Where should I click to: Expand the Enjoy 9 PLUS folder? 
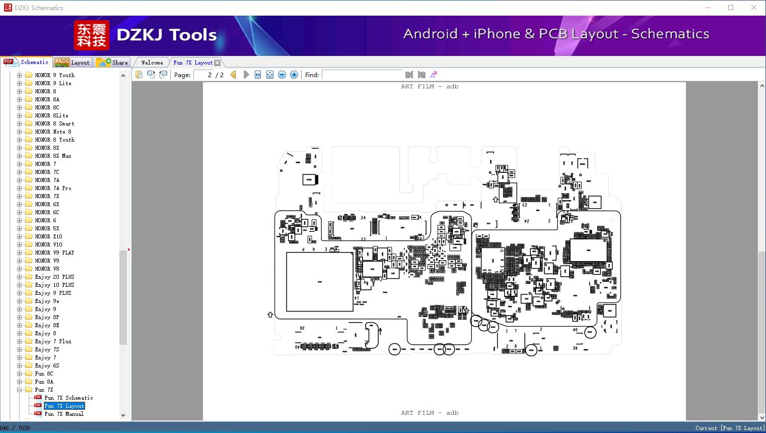(x=19, y=293)
